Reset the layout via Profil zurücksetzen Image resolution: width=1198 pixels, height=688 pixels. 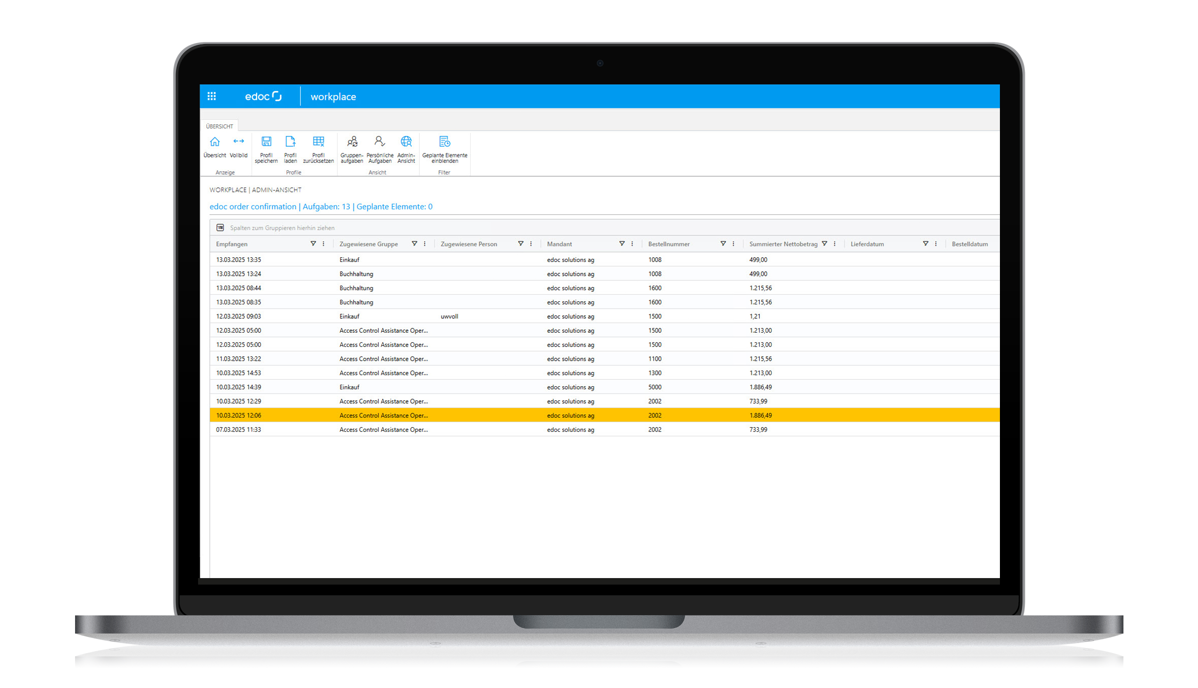pos(318,147)
